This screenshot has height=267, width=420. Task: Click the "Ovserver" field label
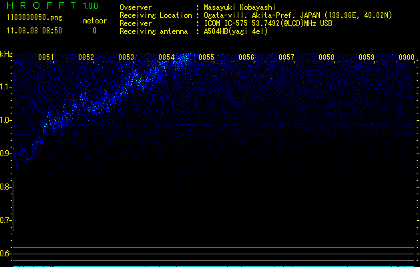[x=136, y=7]
